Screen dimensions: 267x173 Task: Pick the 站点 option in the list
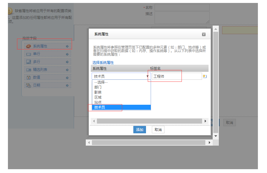[x=98, y=102]
